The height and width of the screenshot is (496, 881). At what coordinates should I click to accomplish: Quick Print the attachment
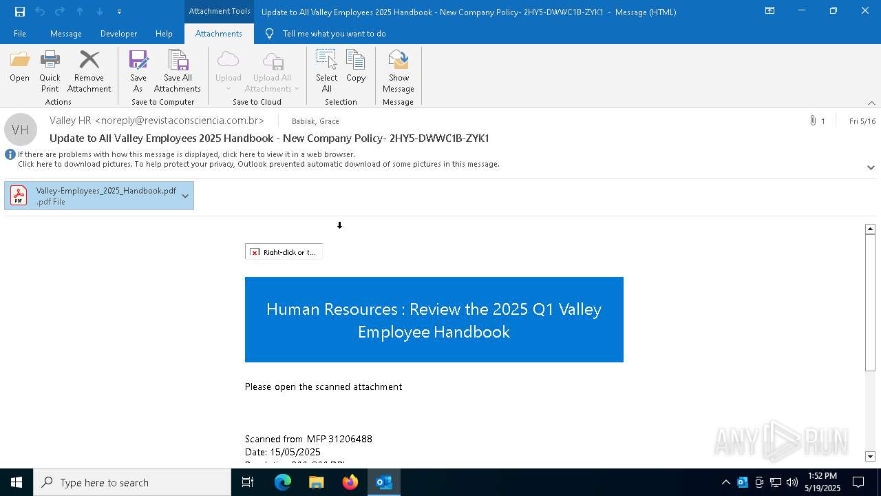[50, 71]
